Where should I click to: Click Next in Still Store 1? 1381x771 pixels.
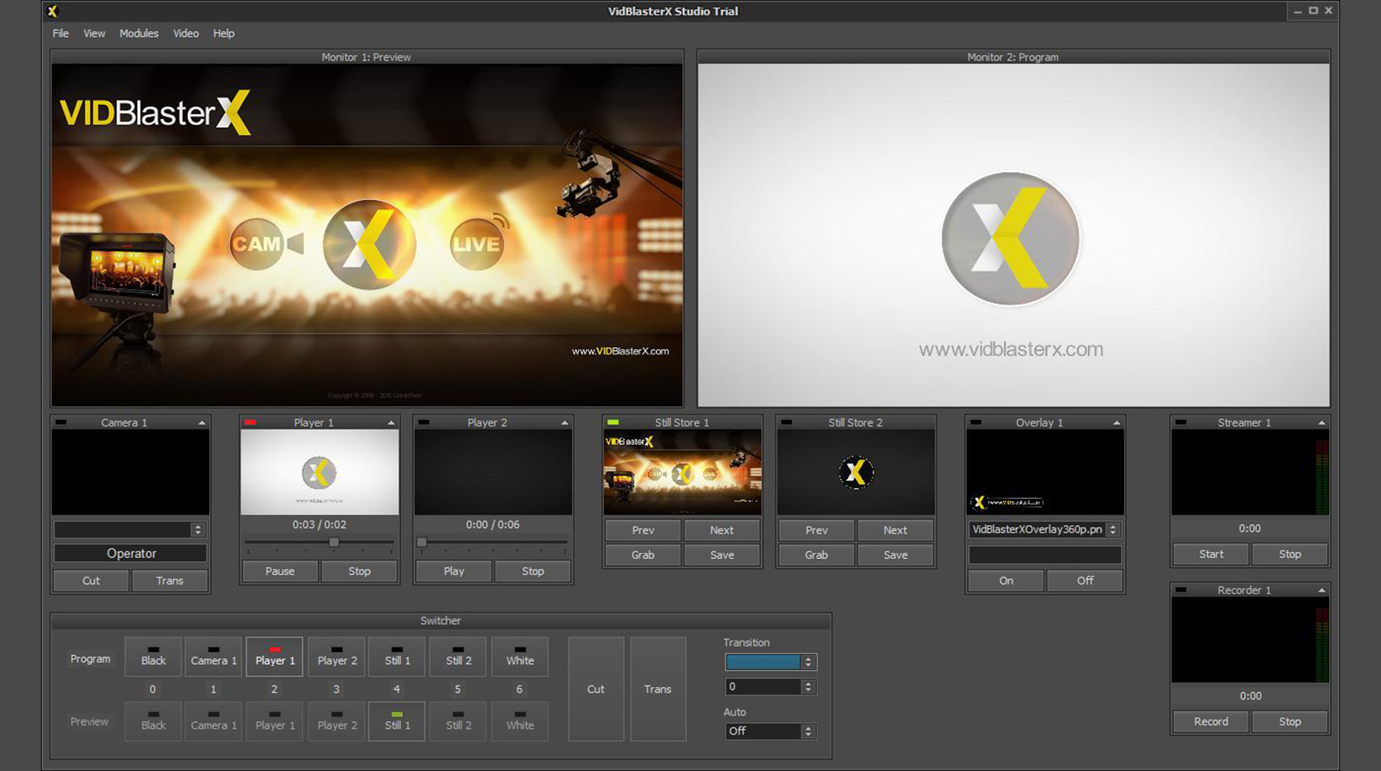click(721, 530)
